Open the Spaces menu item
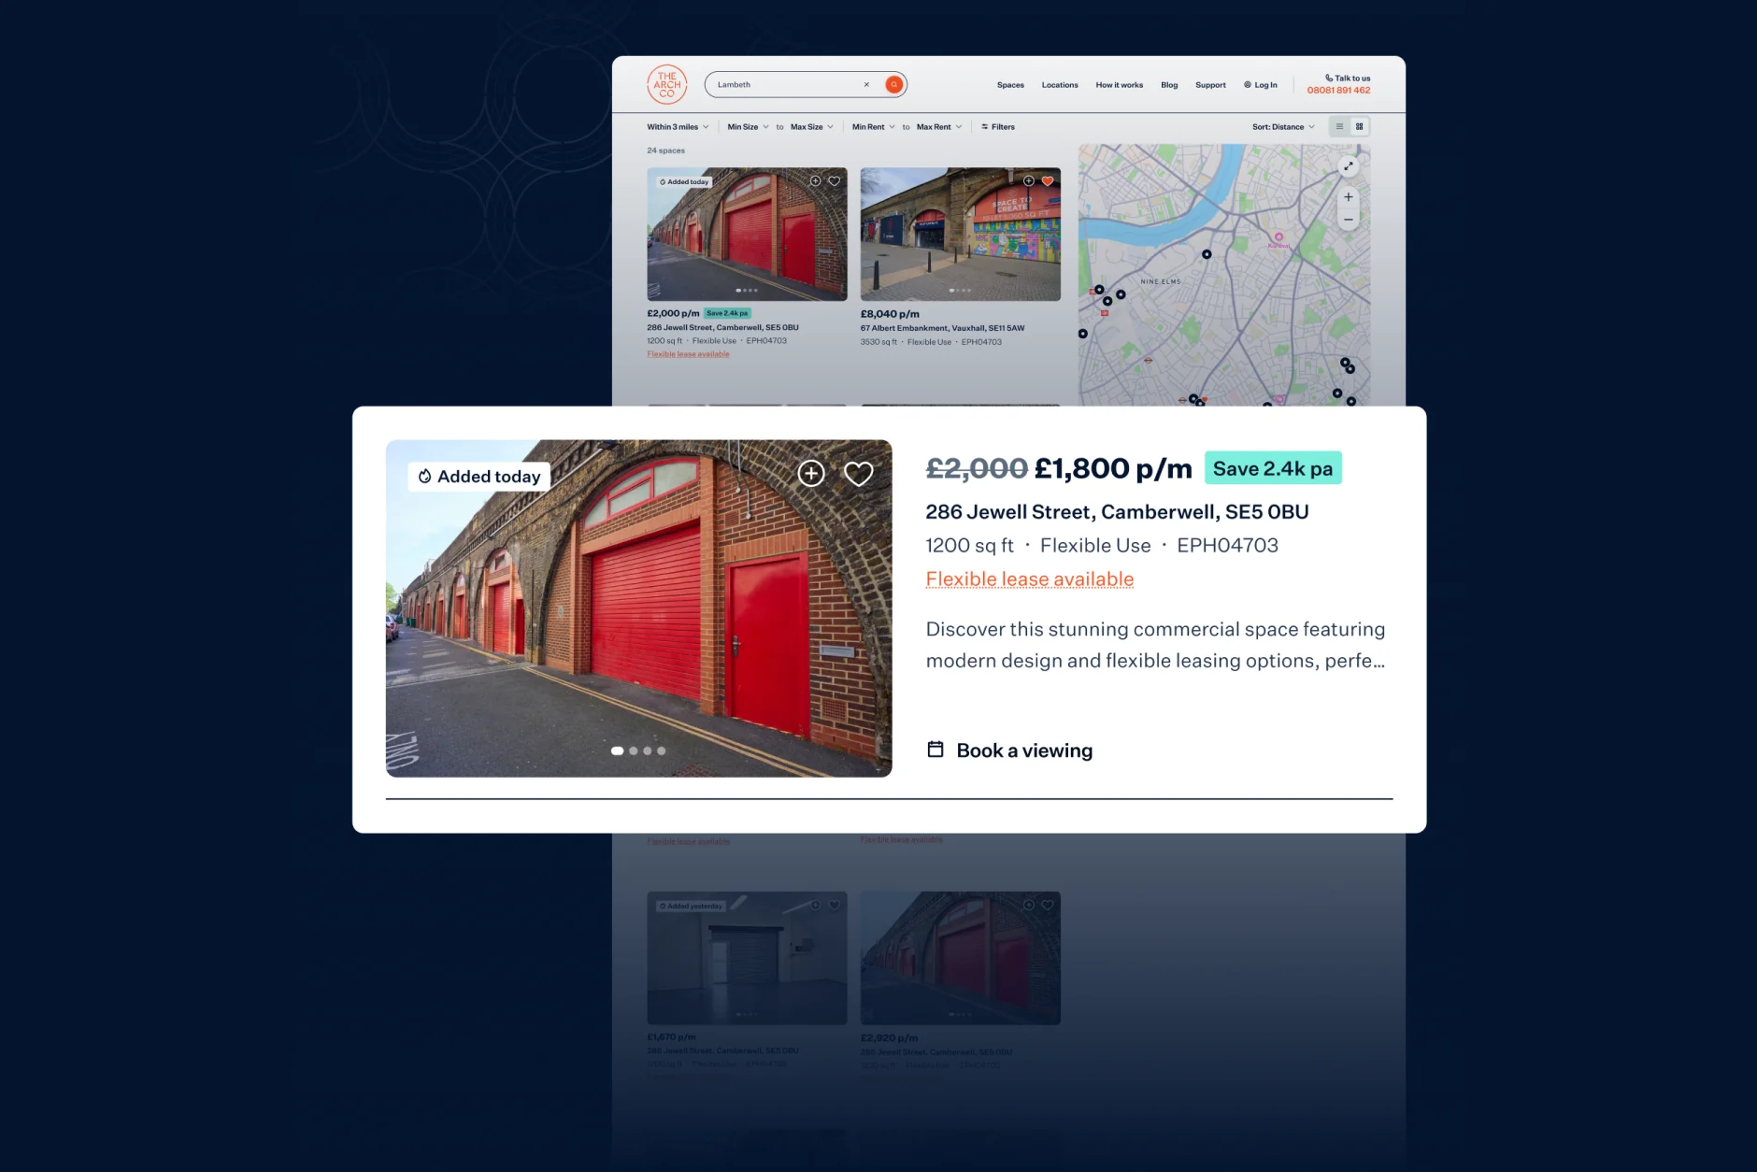 pos(1010,85)
